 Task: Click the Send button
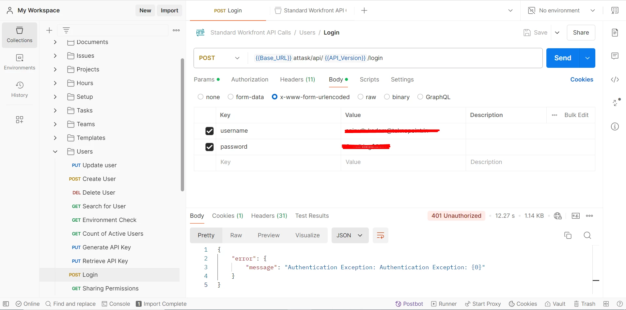coord(563,58)
